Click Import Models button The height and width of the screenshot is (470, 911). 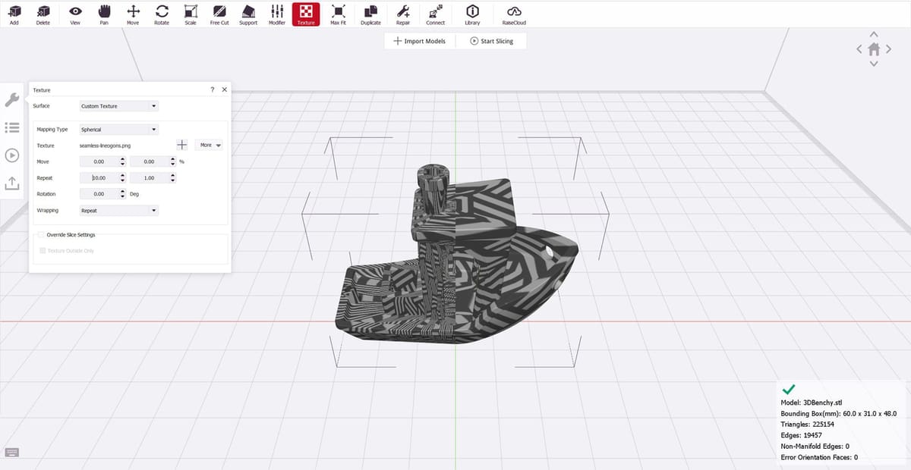pos(420,41)
